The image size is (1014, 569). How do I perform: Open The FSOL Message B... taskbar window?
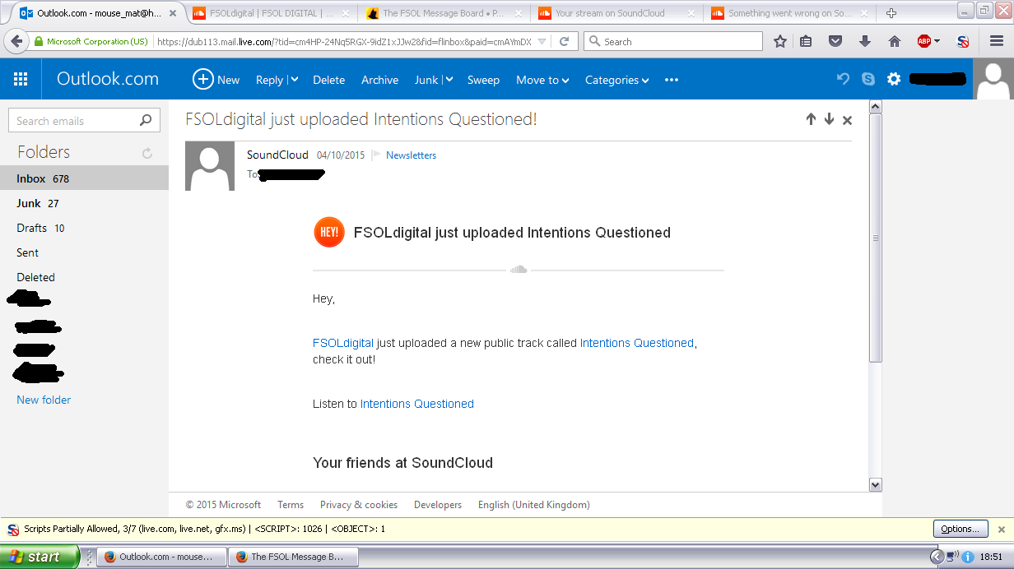pos(293,557)
